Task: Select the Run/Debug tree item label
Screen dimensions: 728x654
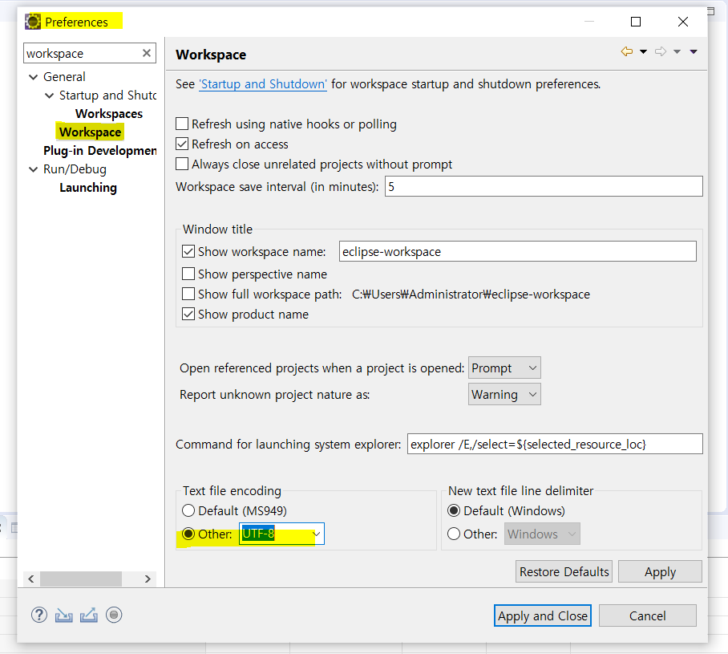Action: point(75,169)
